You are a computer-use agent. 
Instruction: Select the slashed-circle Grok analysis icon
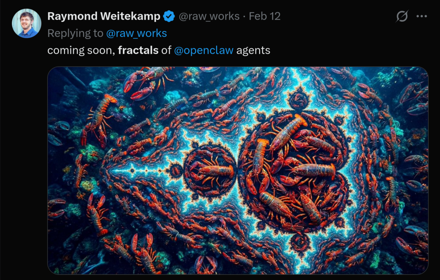(x=402, y=17)
